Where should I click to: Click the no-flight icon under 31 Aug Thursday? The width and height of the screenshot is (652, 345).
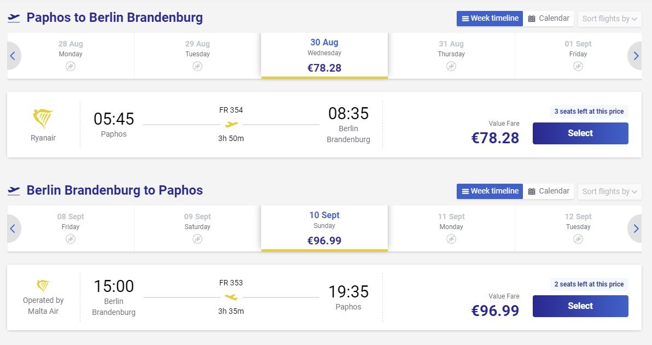(x=451, y=66)
